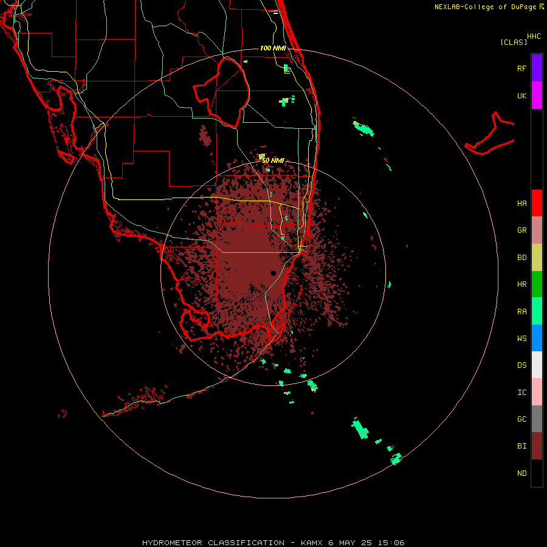Screen dimensions: 547x547
Task: Click the large green rain echo southeast offshore
Action: [360, 430]
